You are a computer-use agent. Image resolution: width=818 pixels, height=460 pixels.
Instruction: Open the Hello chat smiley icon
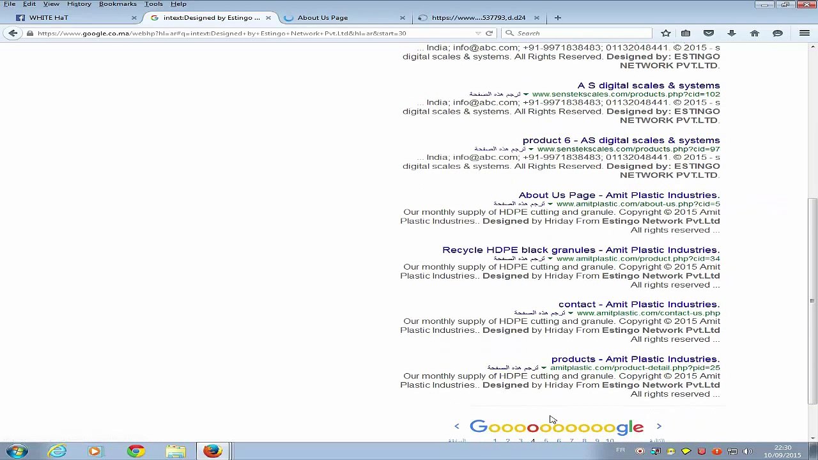pyautogui.click(x=778, y=33)
